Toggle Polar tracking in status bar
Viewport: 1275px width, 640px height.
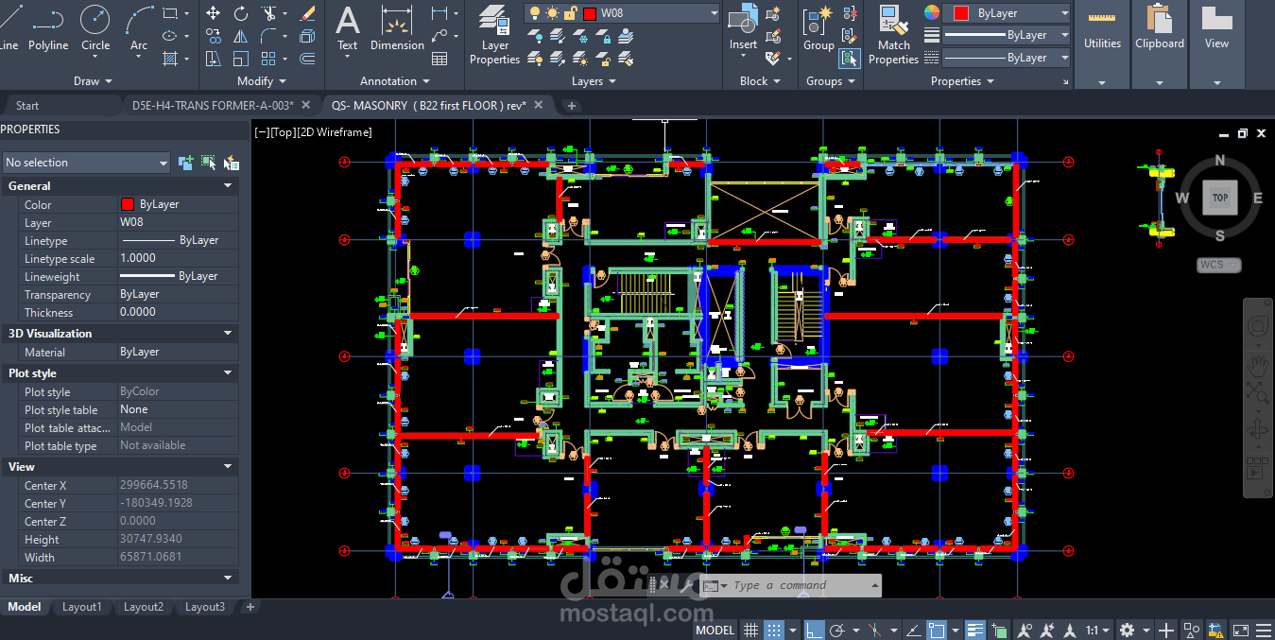[836, 630]
